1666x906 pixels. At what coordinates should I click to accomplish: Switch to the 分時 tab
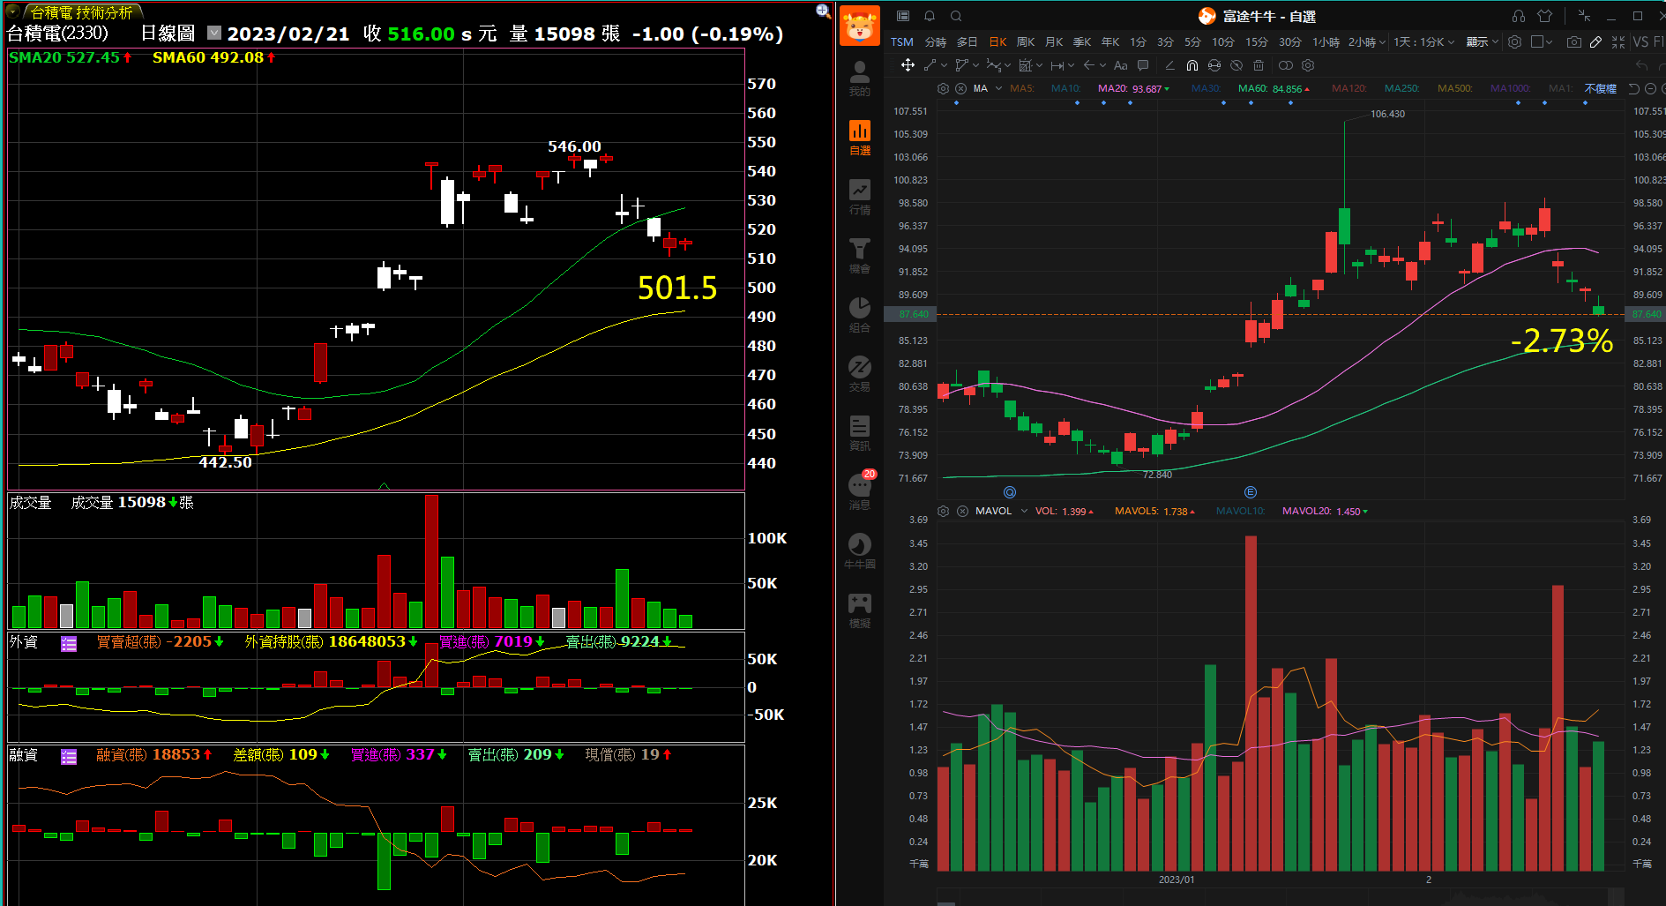click(936, 41)
